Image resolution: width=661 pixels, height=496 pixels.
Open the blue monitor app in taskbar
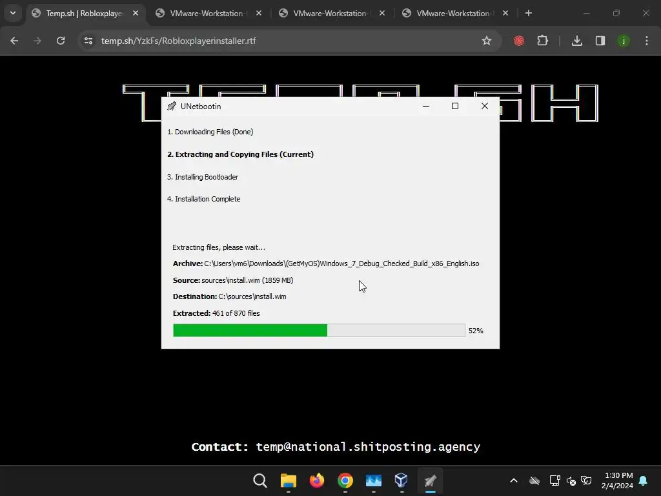click(x=374, y=480)
